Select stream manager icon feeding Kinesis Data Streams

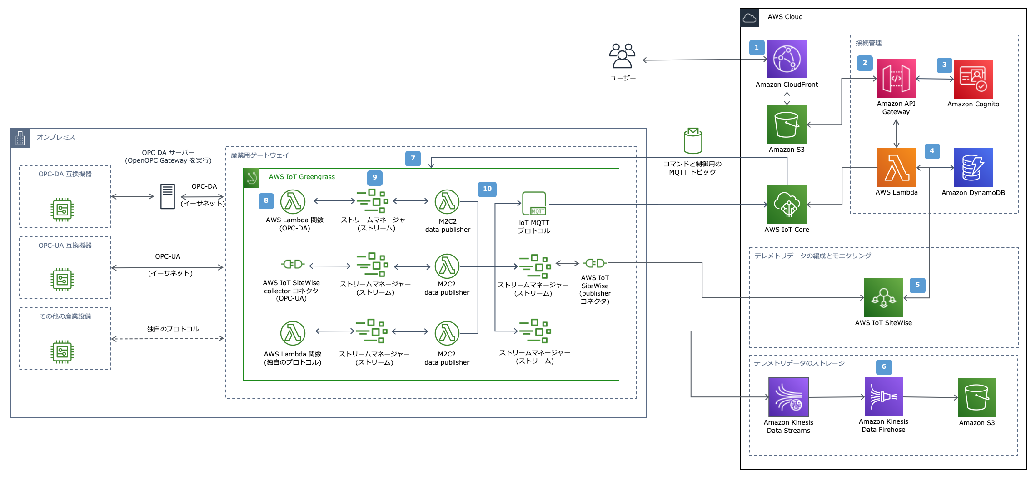tap(535, 331)
